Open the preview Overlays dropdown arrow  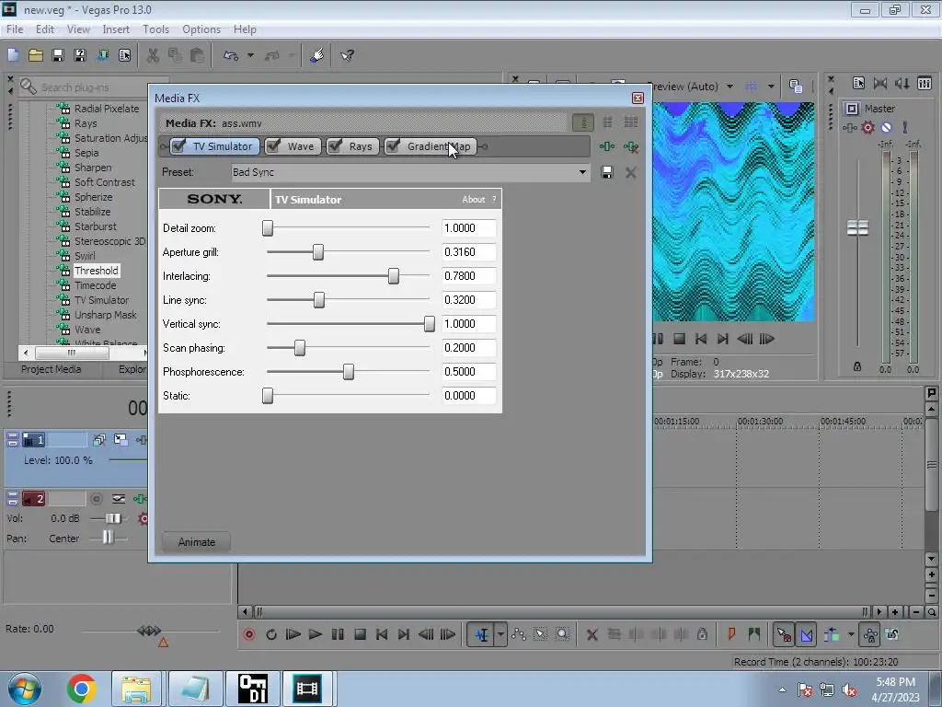771,87
